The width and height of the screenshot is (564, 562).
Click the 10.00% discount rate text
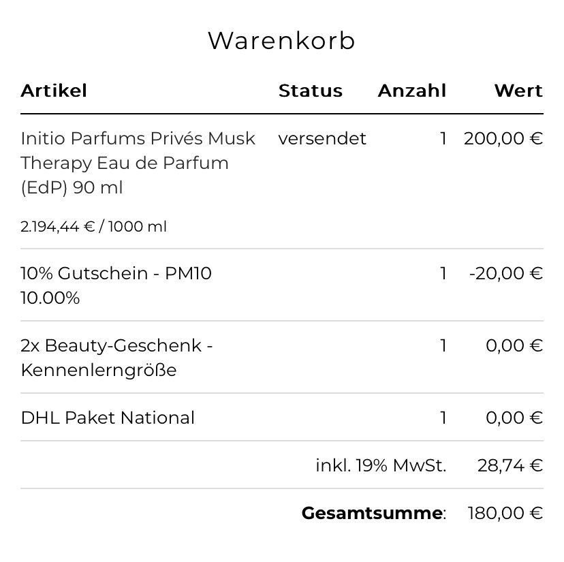tap(50, 298)
